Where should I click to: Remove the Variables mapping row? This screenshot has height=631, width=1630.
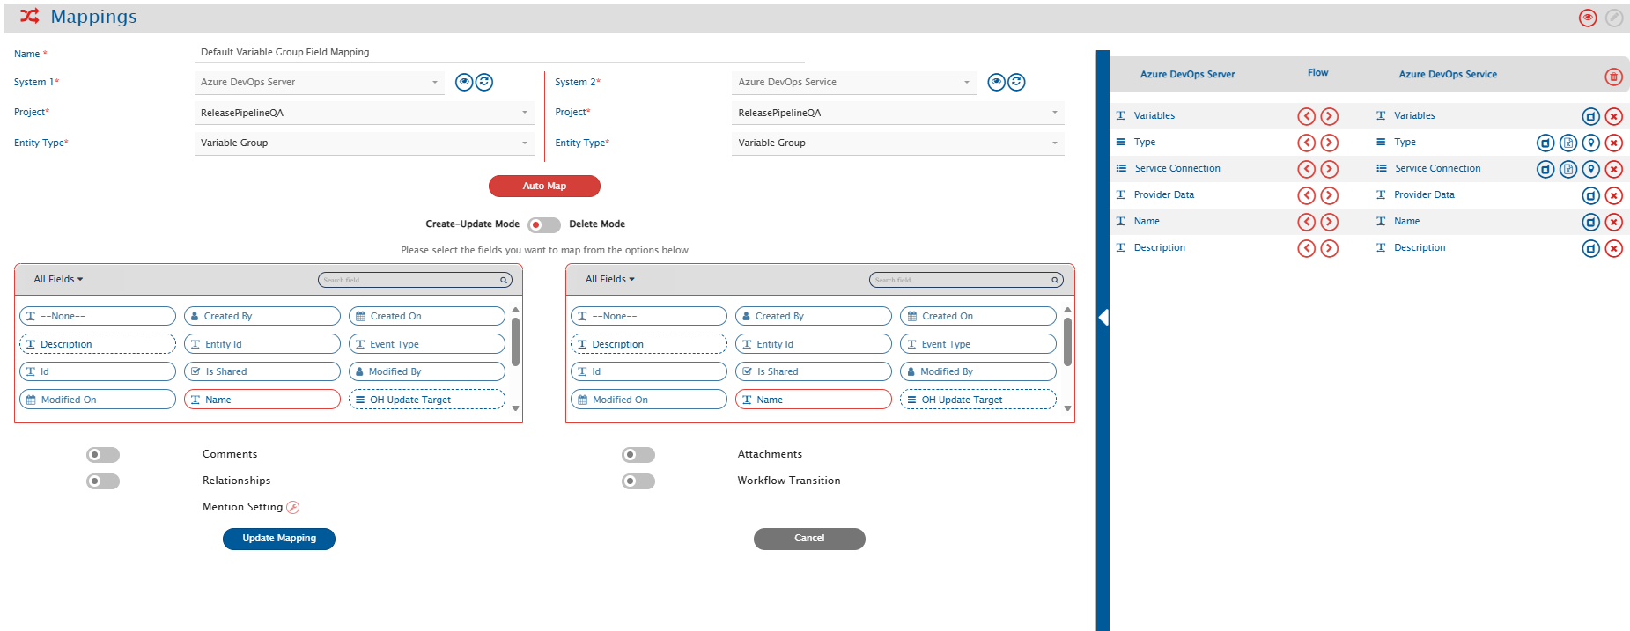click(1613, 116)
